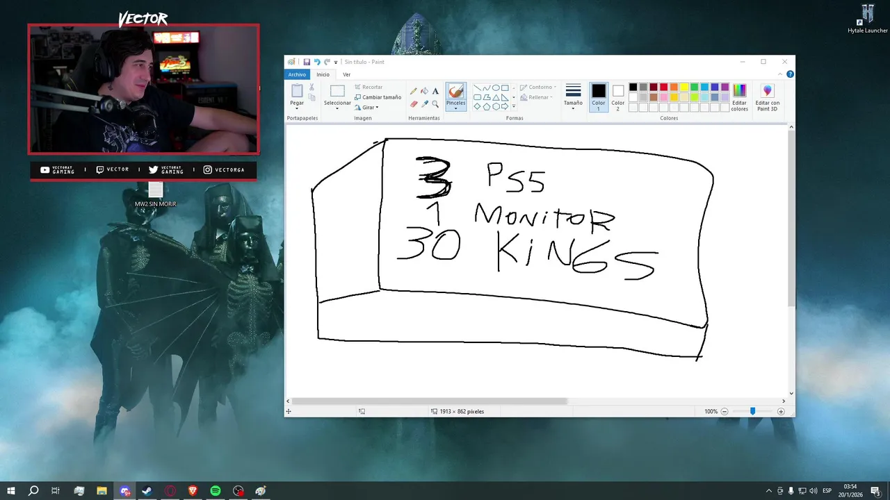
Task: Click the Cambiar tamaño button
Action: coord(378,97)
